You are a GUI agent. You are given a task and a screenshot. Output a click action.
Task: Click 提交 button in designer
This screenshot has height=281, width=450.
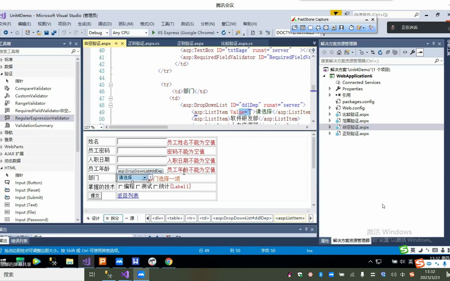(x=95, y=196)
